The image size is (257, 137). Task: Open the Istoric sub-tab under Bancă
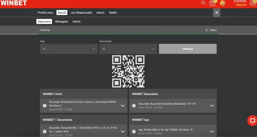coord(76,21)
